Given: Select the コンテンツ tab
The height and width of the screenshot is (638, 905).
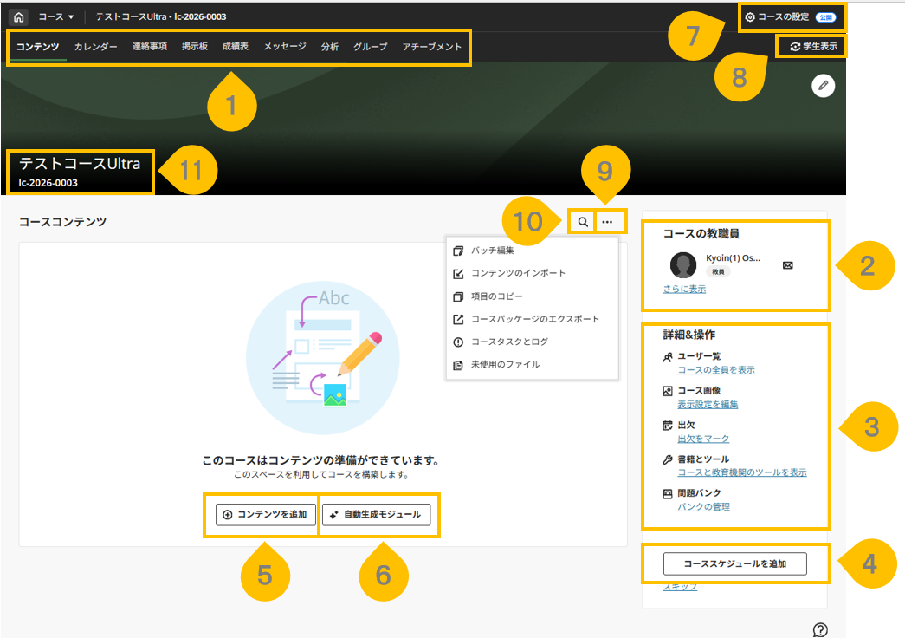Looking at the screenshot, I should pyautogui.click(x=37, y=46).
